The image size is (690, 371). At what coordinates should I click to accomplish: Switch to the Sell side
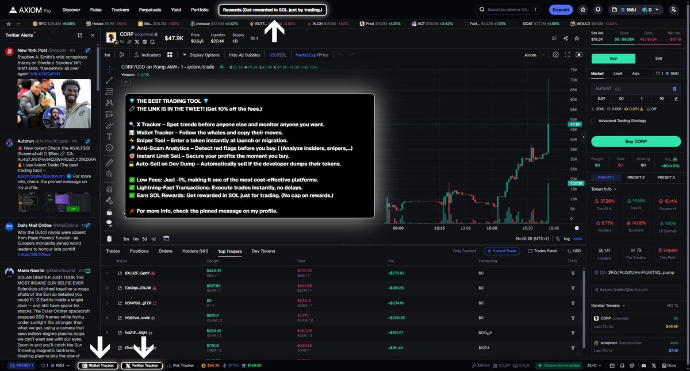658,59
